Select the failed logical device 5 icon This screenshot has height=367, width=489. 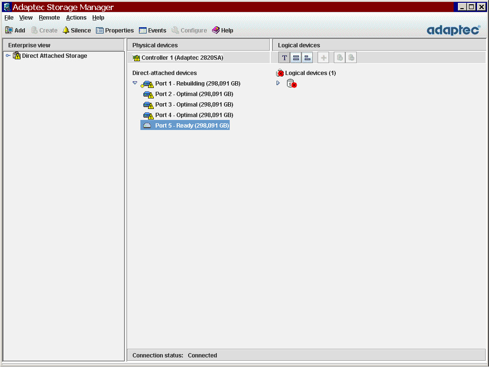pos(292,84)
